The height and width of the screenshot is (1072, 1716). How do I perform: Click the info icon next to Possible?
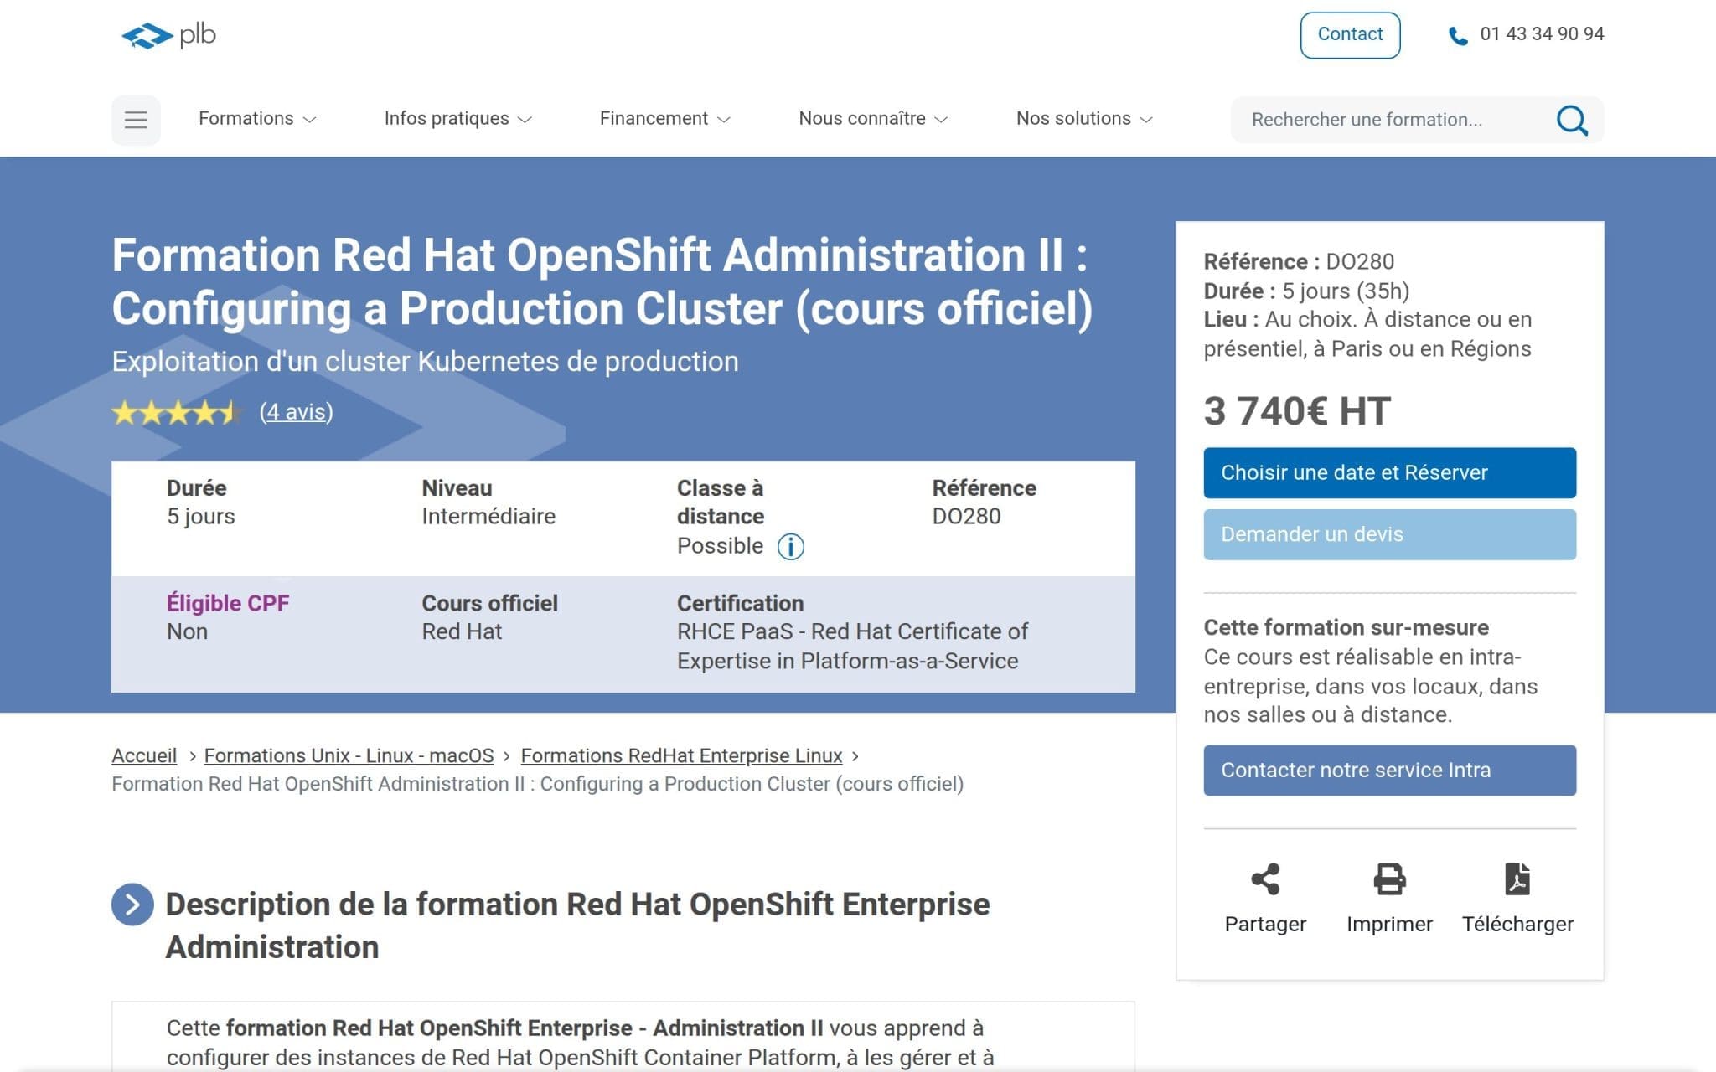790,547
